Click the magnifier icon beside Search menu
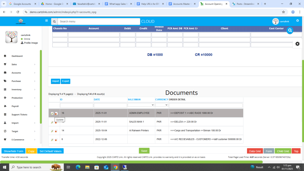Viewport: 304px width, 171px height. tap(54, 21)
